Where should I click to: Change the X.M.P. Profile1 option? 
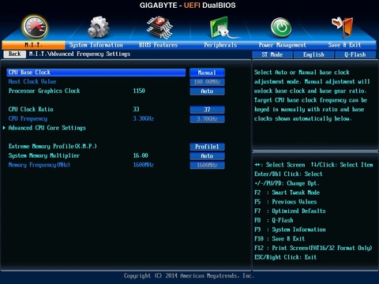(x=207, y=147)
